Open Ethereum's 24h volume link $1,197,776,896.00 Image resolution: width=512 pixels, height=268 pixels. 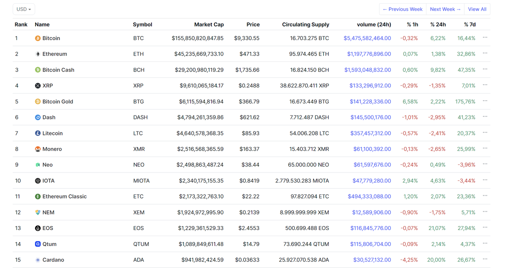pos(369,54)
